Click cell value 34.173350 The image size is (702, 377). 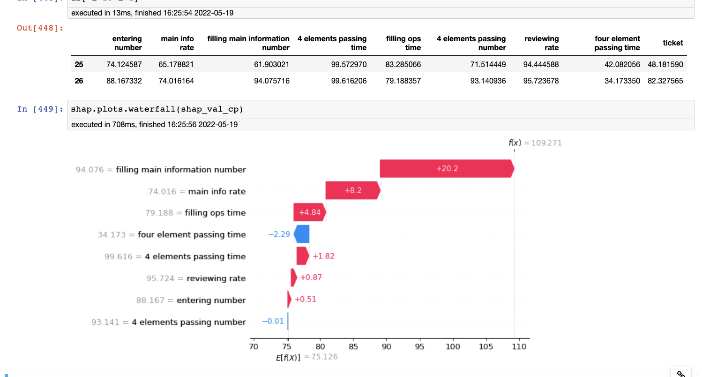point(622,81)
